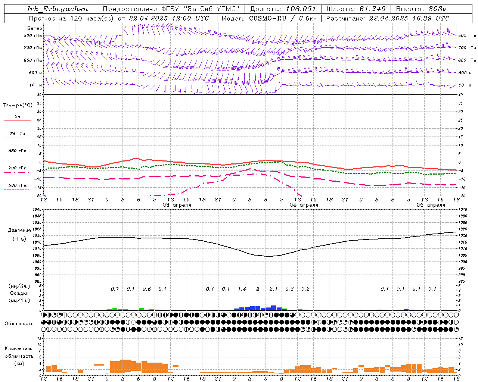Click the Давление chart label

click(x=19, y=231)
